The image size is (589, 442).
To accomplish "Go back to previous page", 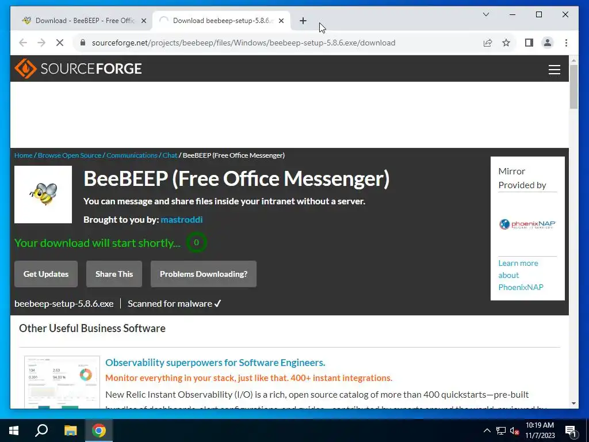I will pyautogui.click(x=23, y=43).
